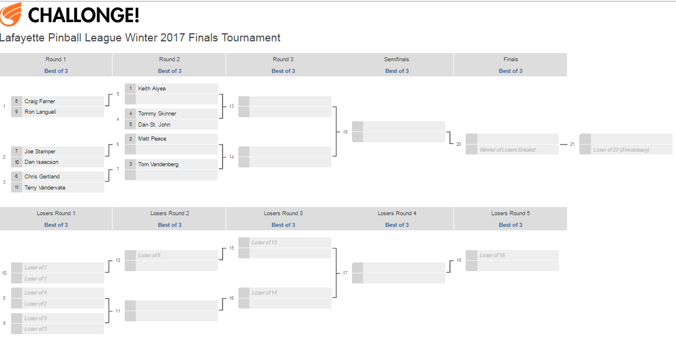Select Tom Vandenberg's participant slot
Screen dimensions: 676x340
(x=171, y=164)
